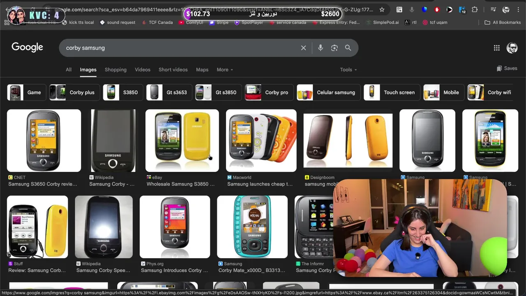The height and width of the screenshot is (296, 526).
Task: Click 'Samsung Corby Spee...' Wikipedia title
Action: click(x=103, y=271)
